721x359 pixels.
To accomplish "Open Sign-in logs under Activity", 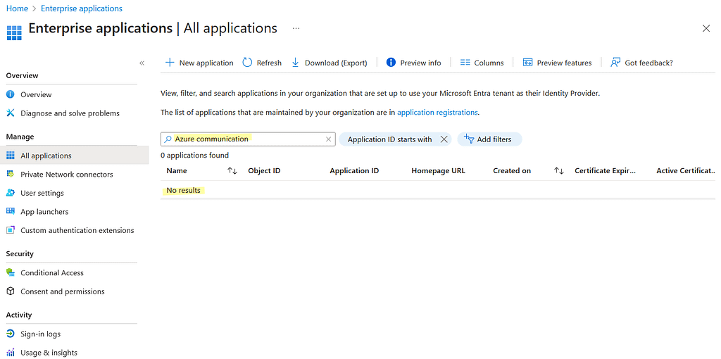I will click(x=40, y=334).
